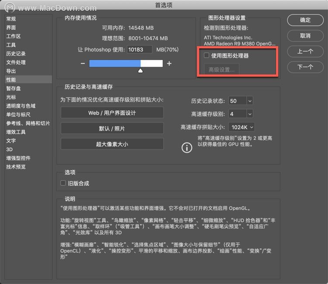The height and width of the screenshot is (284, 328).
Task: Go to 透明度与色域 preferences
Action: (x=21, y=106)
